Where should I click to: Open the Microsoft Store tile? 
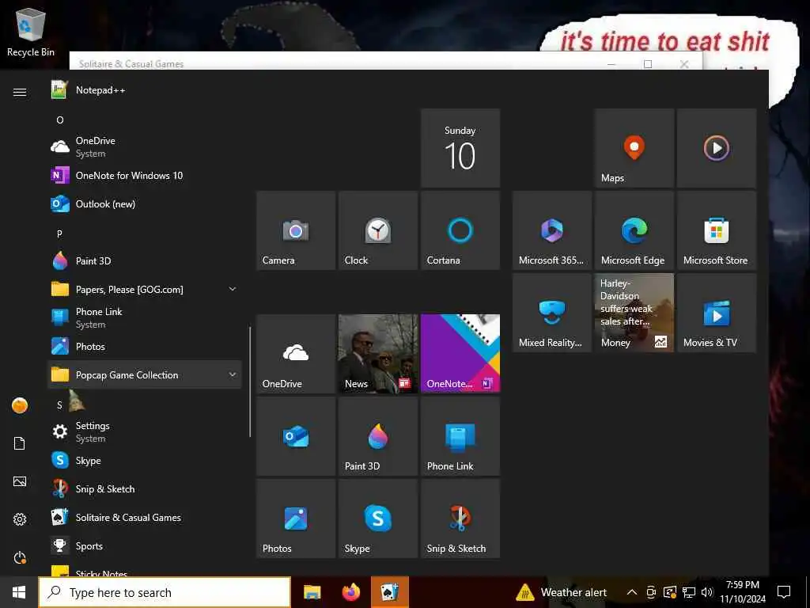717,230
